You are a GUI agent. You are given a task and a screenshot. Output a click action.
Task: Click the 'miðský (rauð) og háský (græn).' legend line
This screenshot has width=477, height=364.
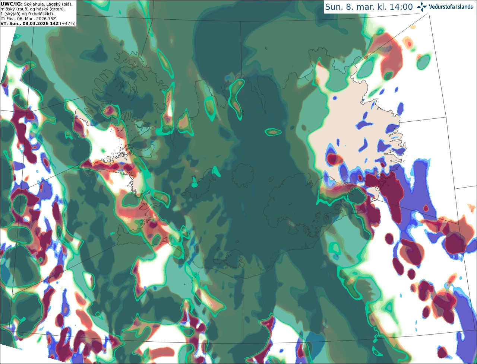(32, 9)
